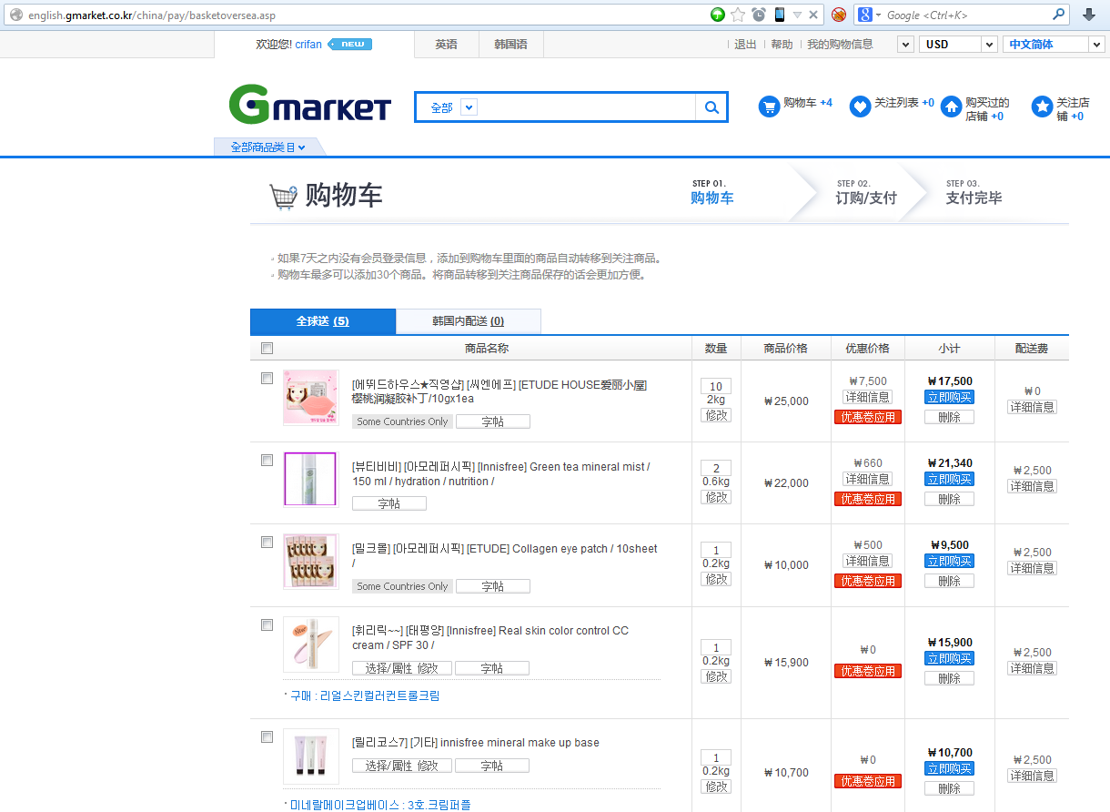Screen dimensions: 1110x812
Task: Switch to the 全球送 (5) tab
Action: coord(323,321)
